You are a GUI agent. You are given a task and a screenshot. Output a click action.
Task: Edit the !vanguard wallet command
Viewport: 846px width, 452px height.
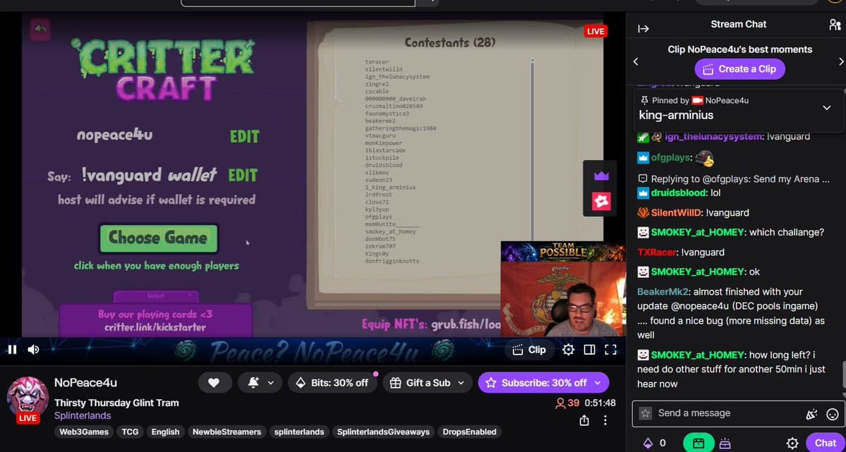[243, 176]
